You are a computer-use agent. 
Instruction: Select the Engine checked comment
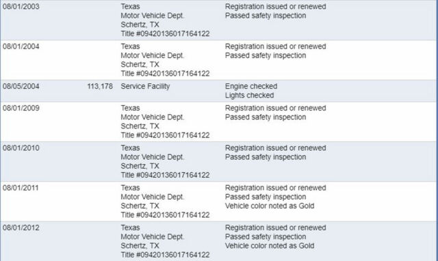point(251,86)
